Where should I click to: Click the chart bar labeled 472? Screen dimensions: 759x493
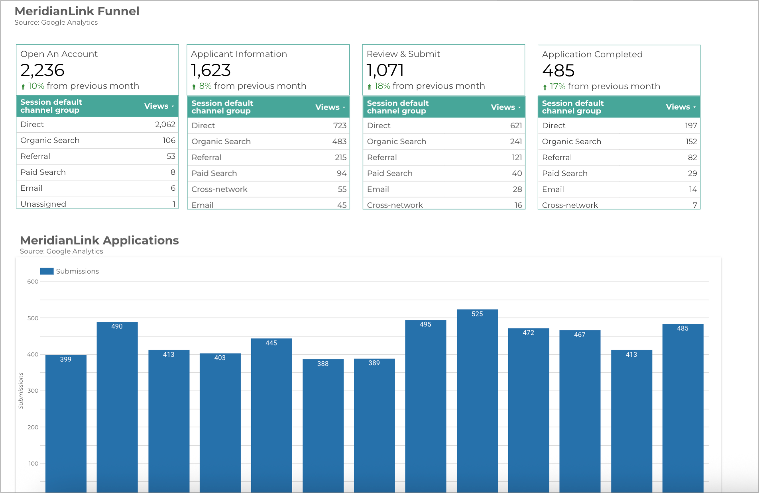click(x=529, y=410)
